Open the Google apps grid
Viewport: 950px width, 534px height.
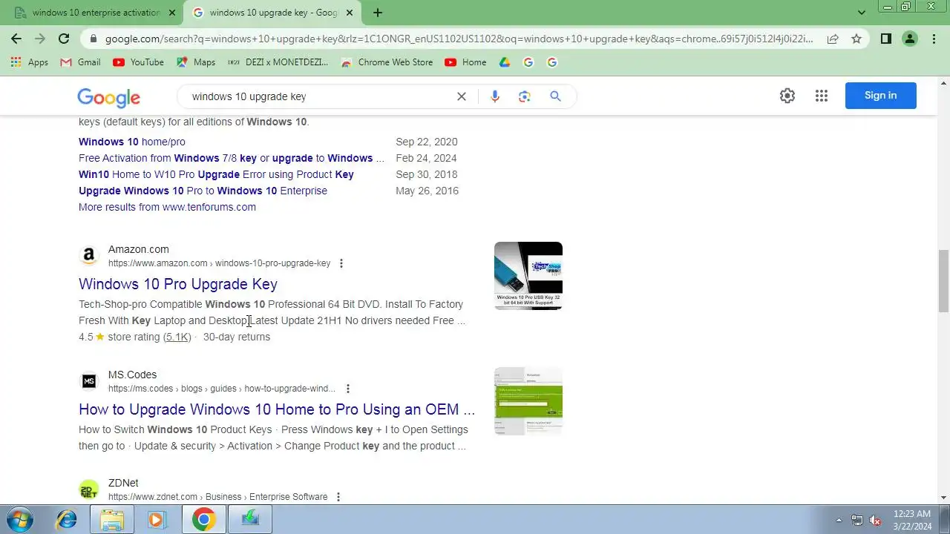pos(821,96)
